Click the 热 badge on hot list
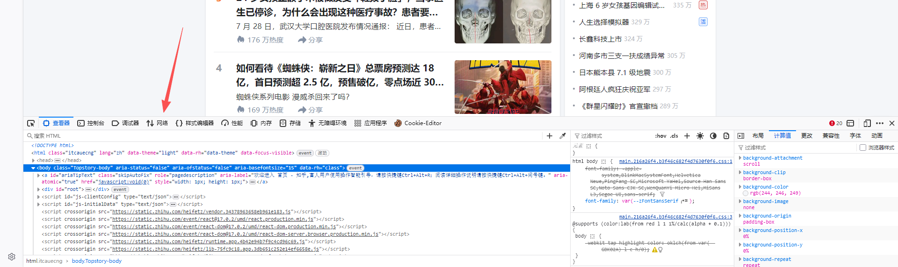Viewport: 898px width, 267px height. (703, 5)
